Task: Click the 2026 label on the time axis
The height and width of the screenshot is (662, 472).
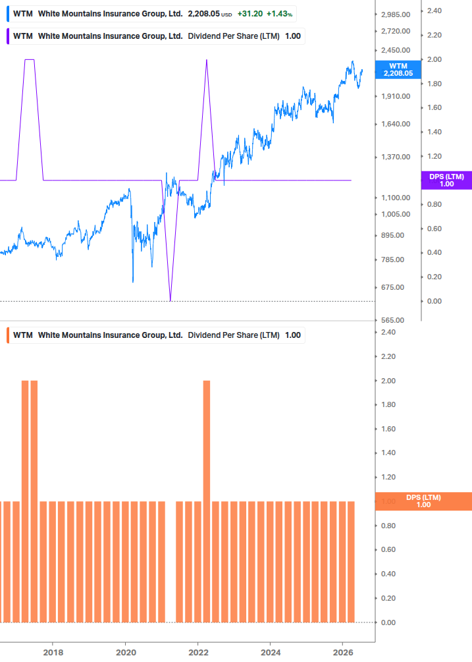Action: point(343,653)
